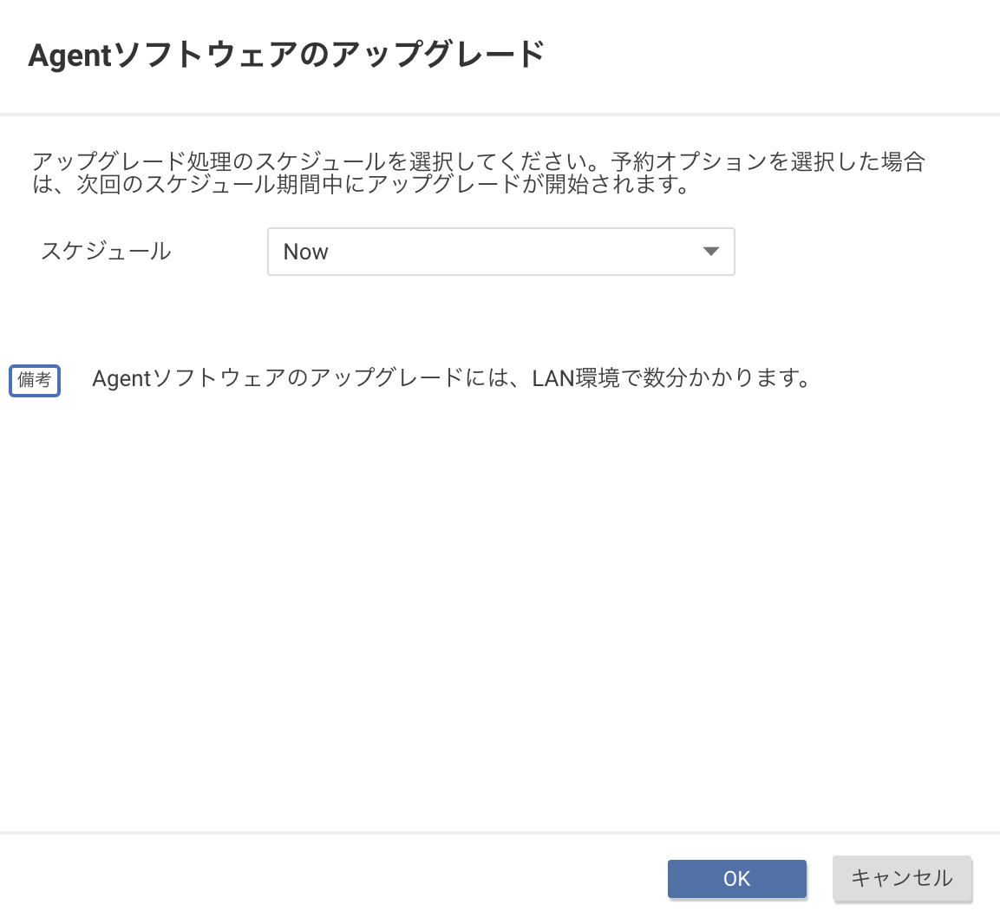Click the note text about LAN環境

tap(451, 379)
